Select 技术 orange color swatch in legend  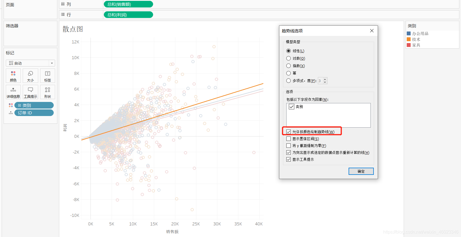click(x=409, y=39)
